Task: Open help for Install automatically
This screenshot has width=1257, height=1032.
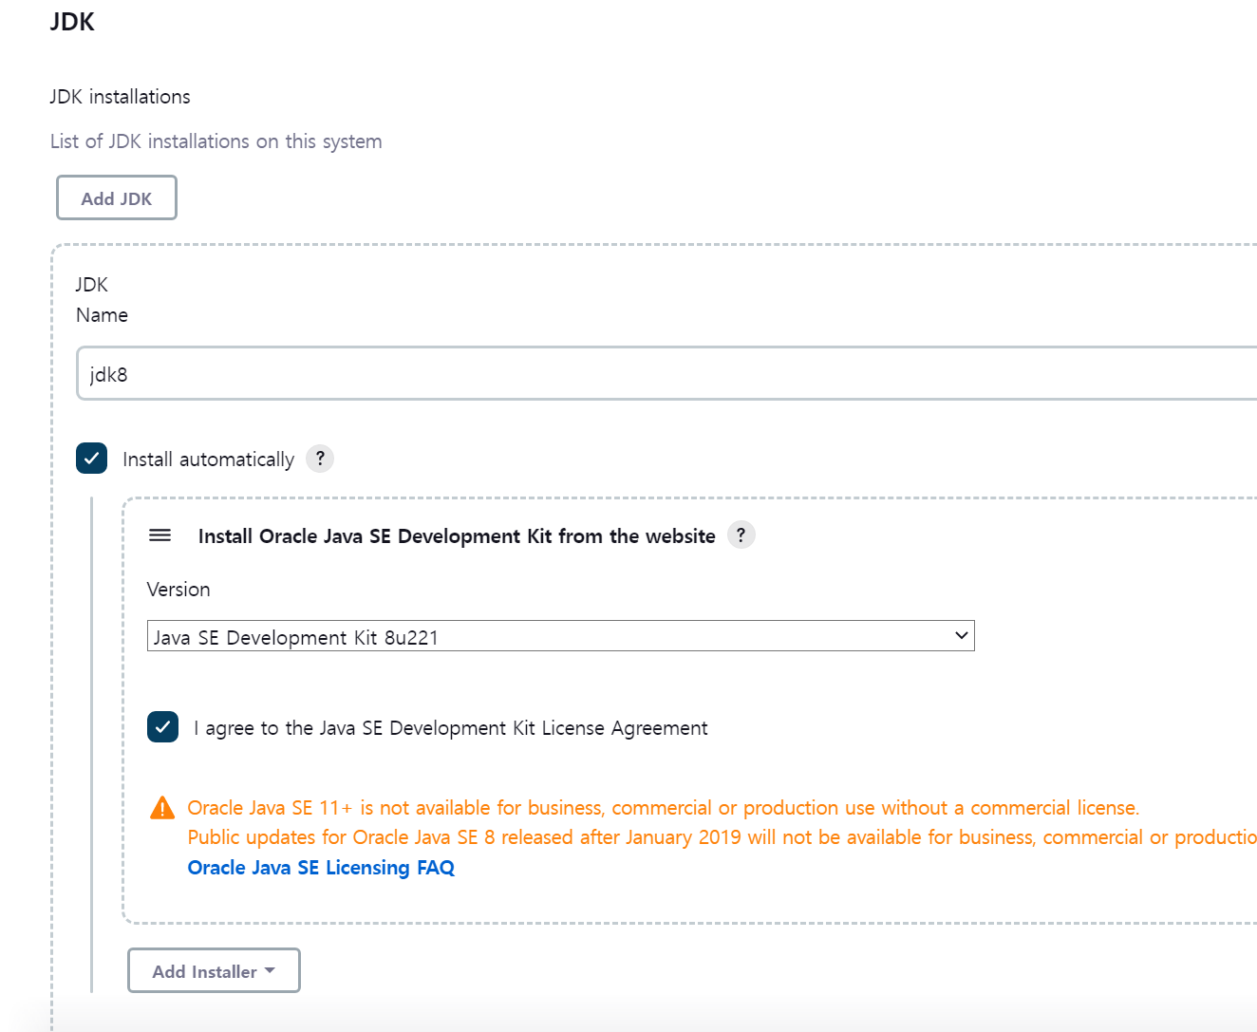Action: tap(320, 459)
